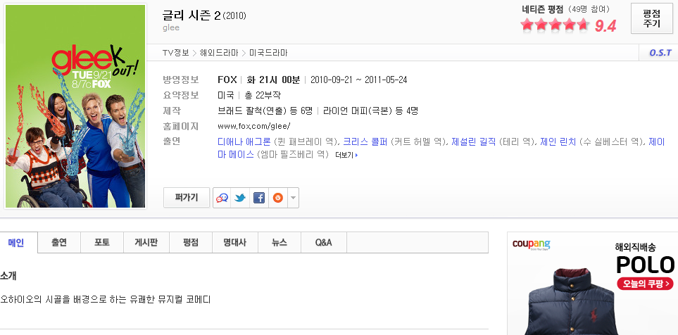Viewport: 678px width, 335px height.
Task: Click the star rating icons
Action: (555, 25)
